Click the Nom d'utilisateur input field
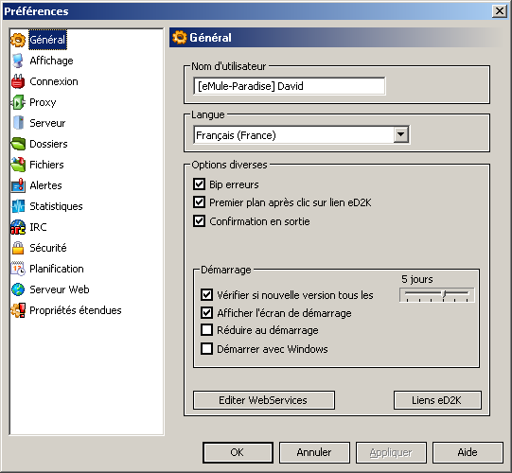 point(290,86)
